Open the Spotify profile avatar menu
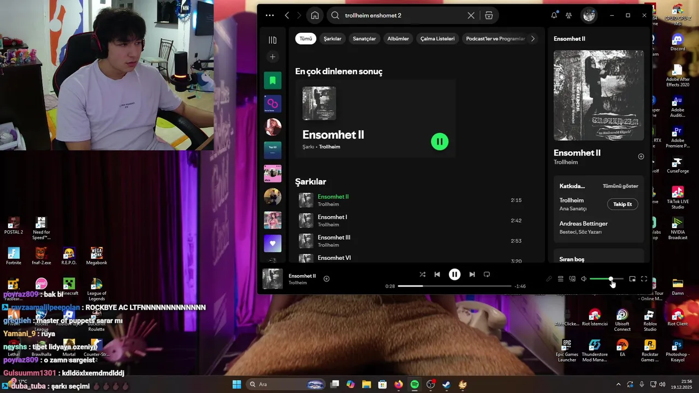This screenshot has height=393, width=699. [589, 15]
